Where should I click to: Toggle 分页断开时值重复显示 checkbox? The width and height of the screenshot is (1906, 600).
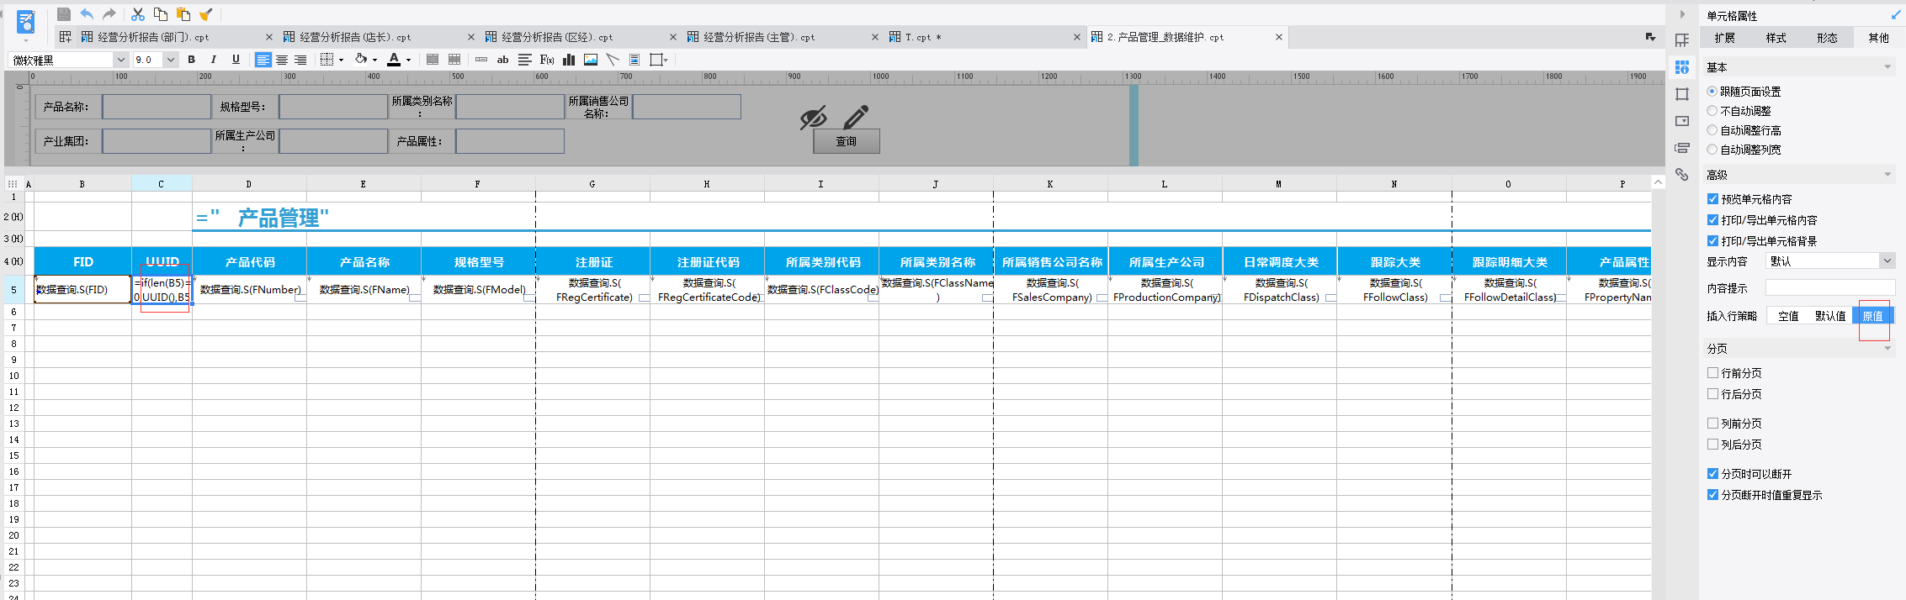click(1712, 495)
